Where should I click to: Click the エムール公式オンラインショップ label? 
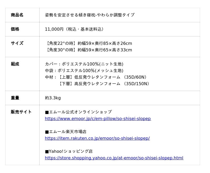click(78, 112)
